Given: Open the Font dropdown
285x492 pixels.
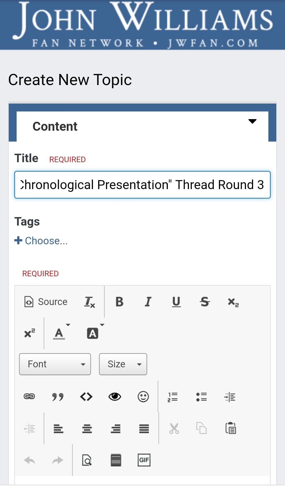Looking at the screenshot, I should pyautogui.click(x=55, y=364).
